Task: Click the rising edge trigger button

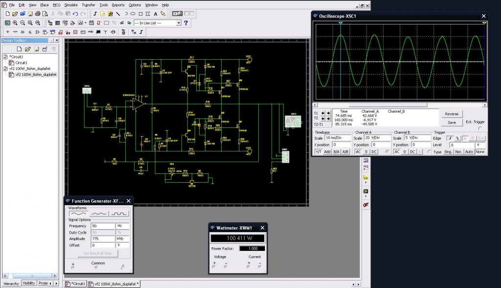Action: click(451, 138)
